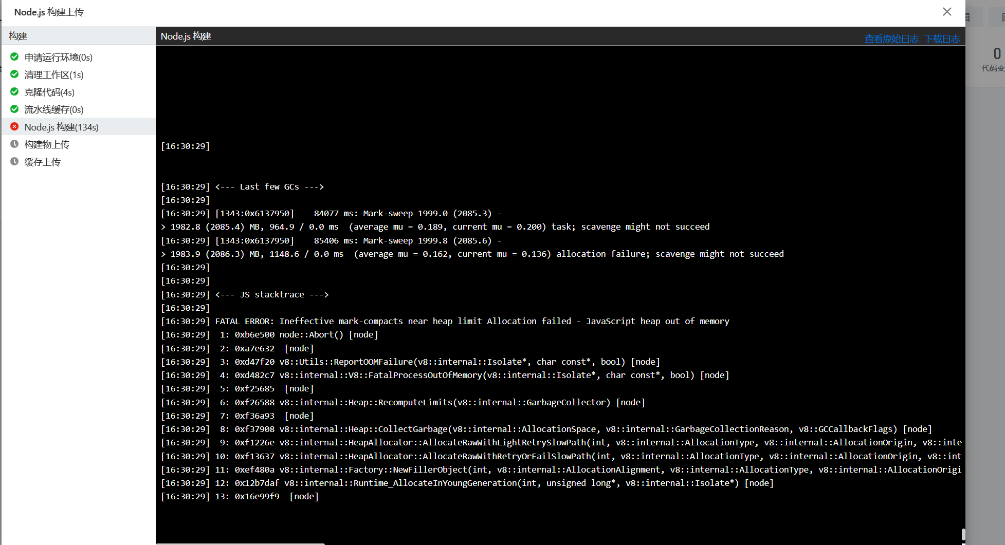Select 申请运行环境(0s) step
1005x545 pixels.
tap(78, 57)
